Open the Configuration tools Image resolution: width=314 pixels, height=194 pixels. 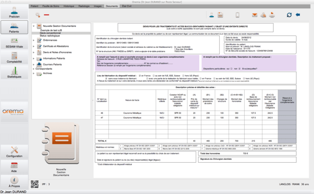click(14, 152)
